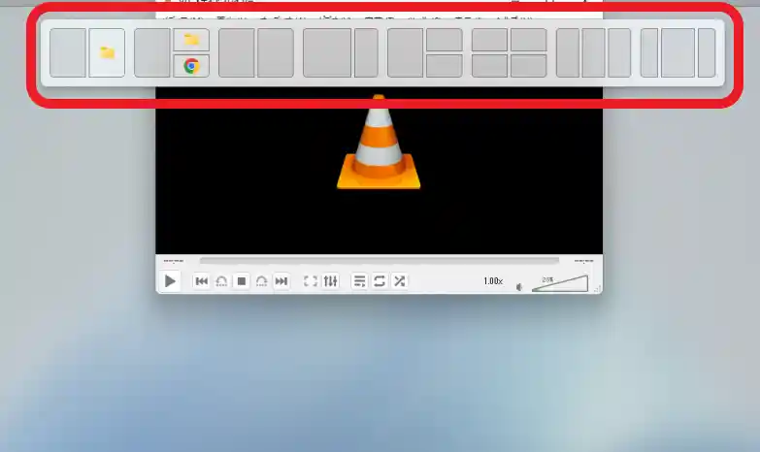This screenshot has width=760, height=452.
Task: Snap to left half of empty two-column layout
Action: (237, 52)
